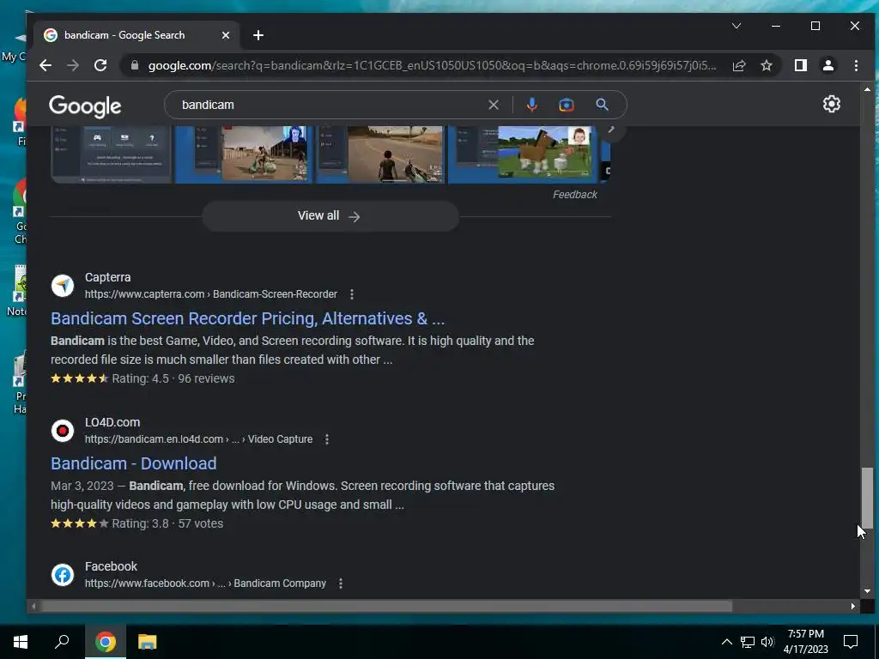879x659 pixels.
Task: Click the Capterra URL breadcrumb text
Action: pos(211,294)
